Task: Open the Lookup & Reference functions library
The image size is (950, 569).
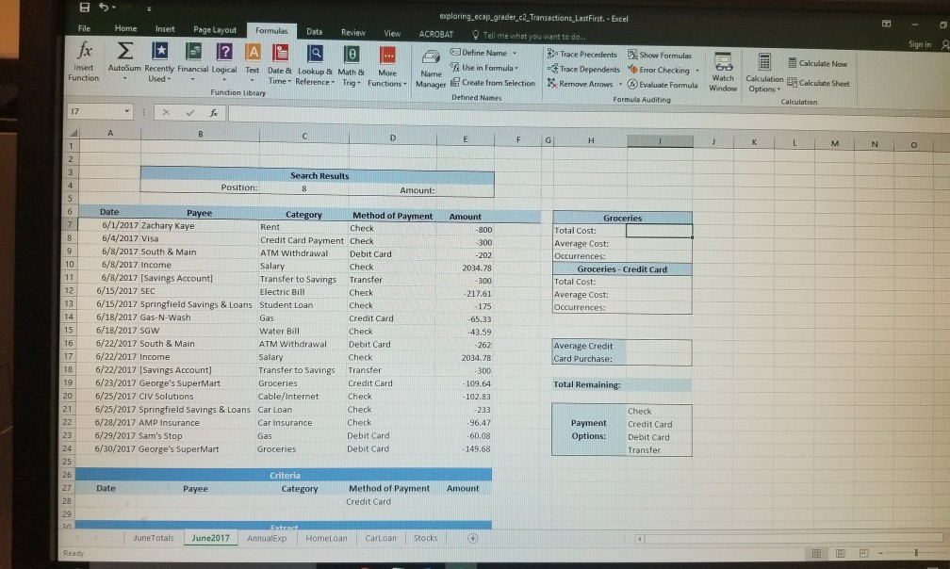Action: click(x=315, y=64)
